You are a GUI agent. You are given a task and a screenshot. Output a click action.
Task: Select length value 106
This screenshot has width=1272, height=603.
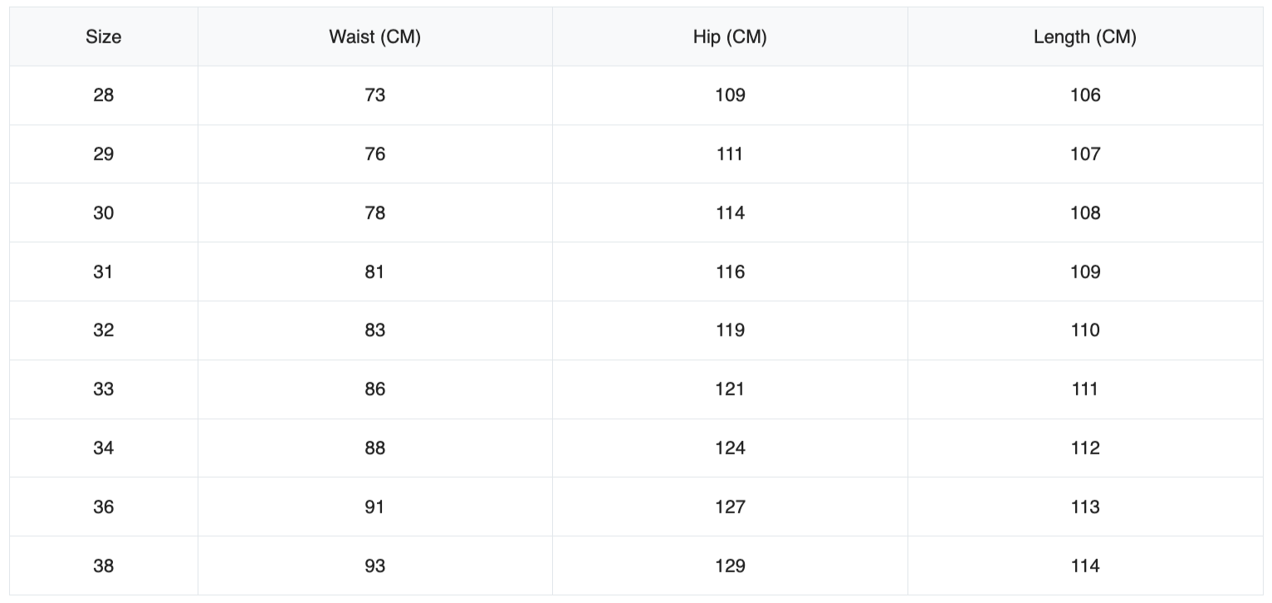(1084, 96)
